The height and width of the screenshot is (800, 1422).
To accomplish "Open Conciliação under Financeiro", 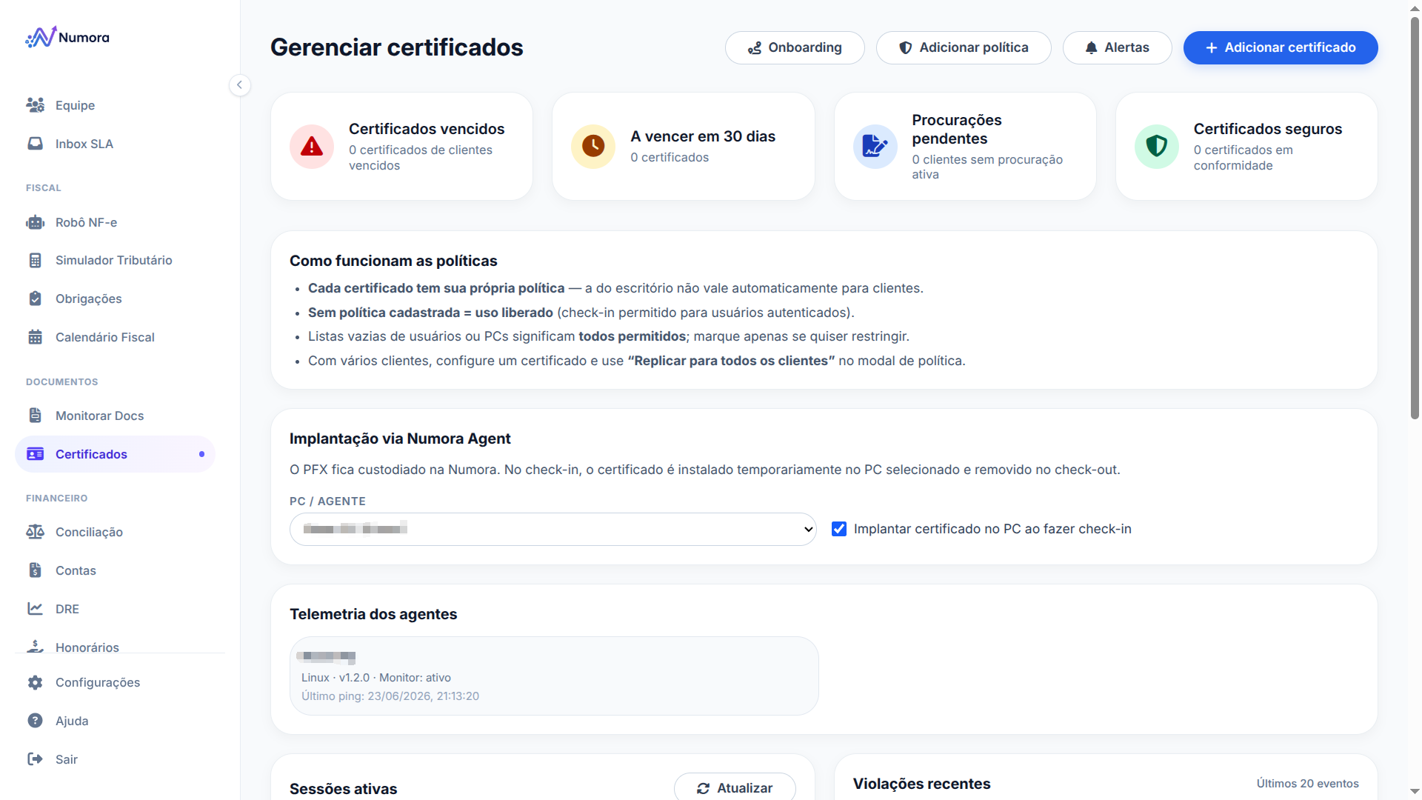I will point(115,532).
